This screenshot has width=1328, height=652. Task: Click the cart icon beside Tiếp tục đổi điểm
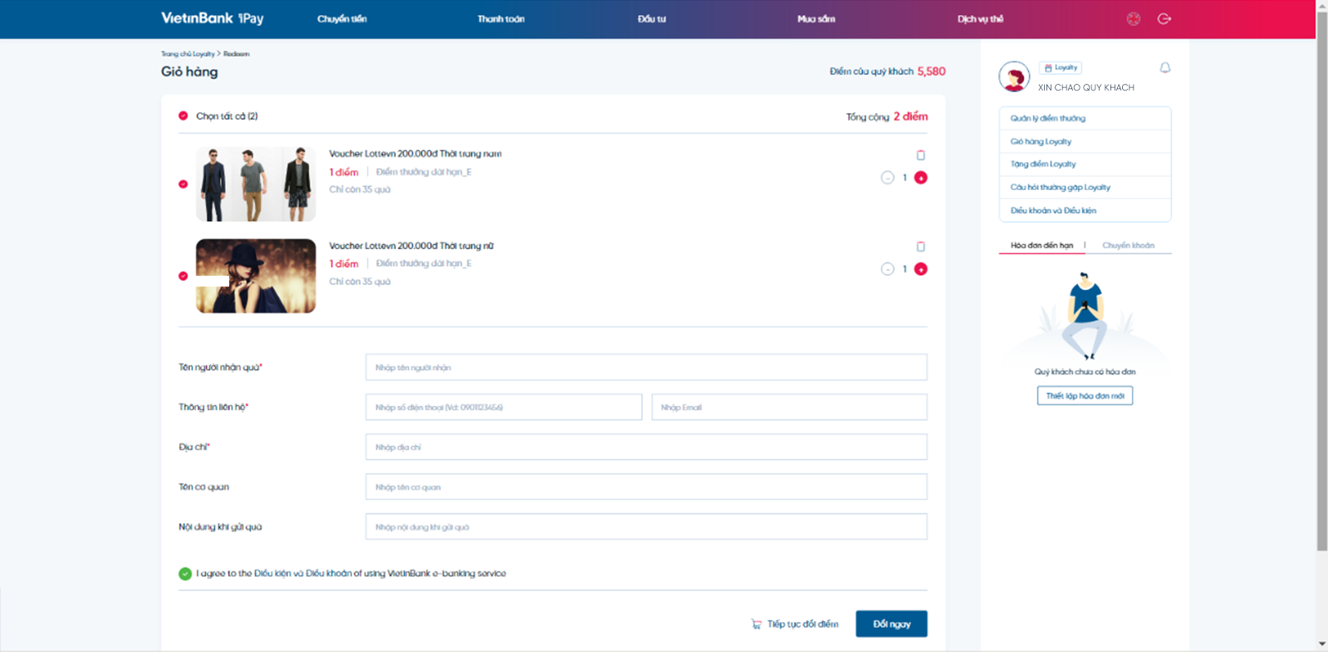pos(756,624)
